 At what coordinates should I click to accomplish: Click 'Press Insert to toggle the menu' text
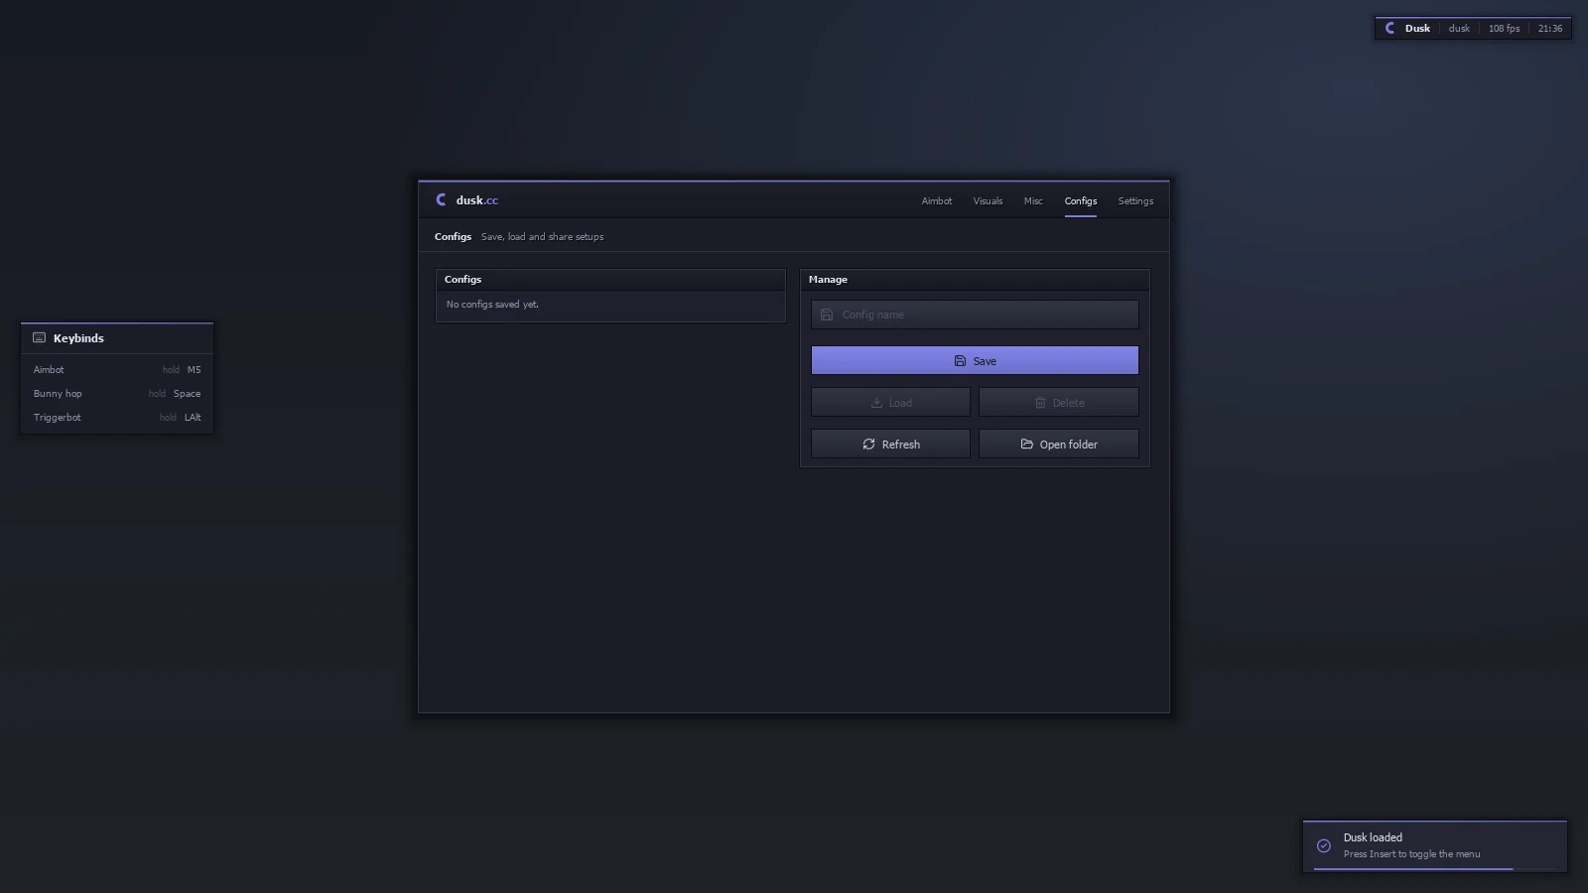[1411, 854]
